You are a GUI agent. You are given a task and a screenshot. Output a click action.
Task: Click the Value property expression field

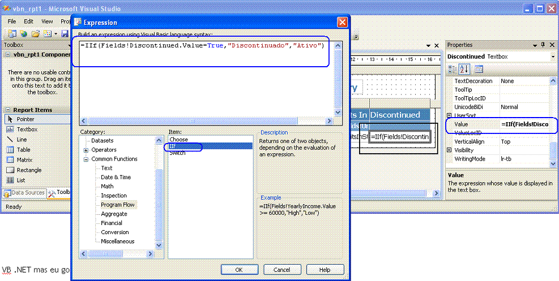pos(525,124)
